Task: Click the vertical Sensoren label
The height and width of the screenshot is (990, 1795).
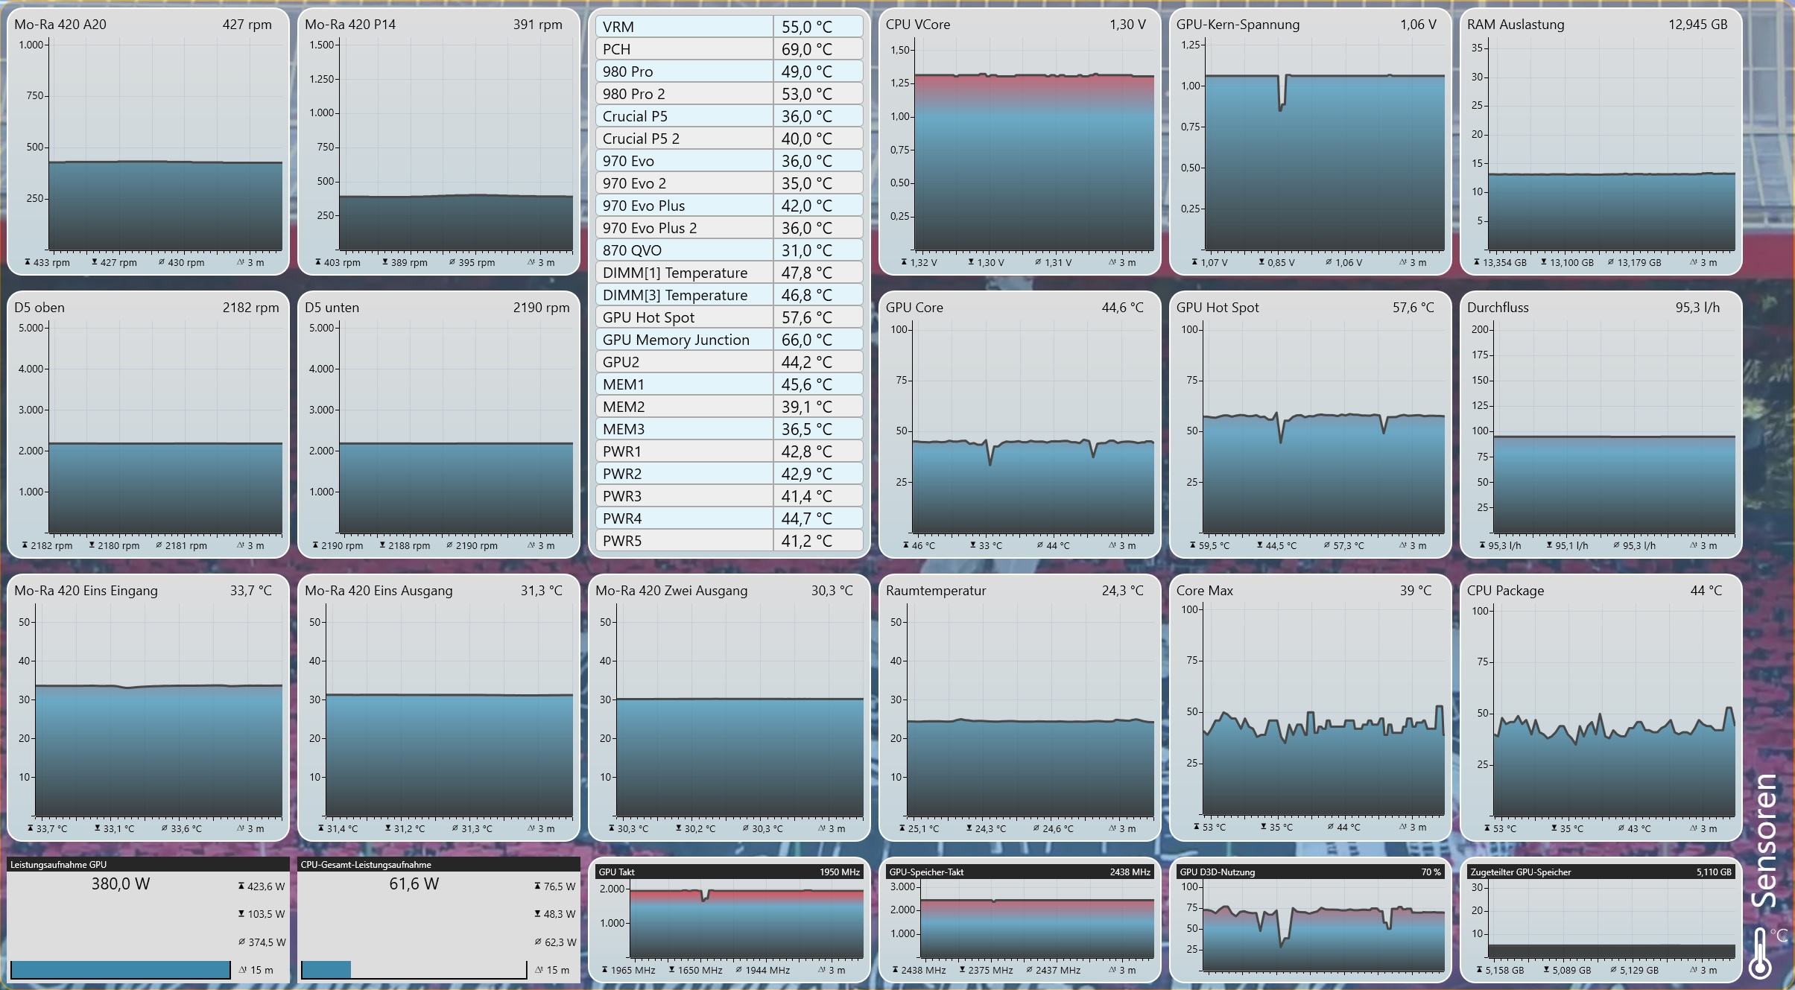Action: click(x=1765, y=840)
